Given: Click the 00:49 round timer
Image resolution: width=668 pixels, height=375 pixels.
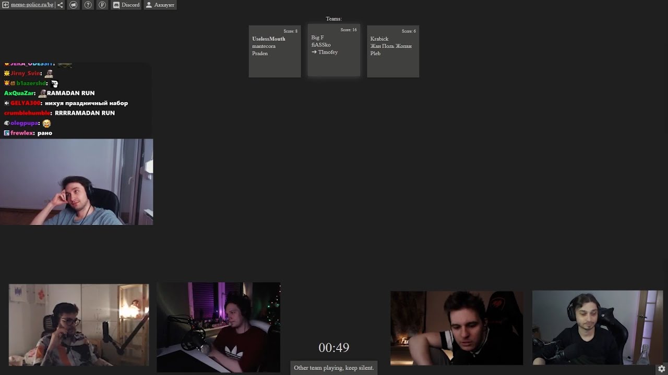Looking at the screenshot, I should pos(334,348).
